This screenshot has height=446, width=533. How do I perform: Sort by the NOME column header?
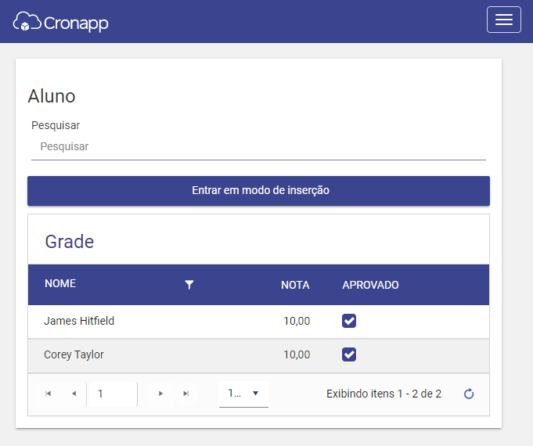click(x=60, y=283)
